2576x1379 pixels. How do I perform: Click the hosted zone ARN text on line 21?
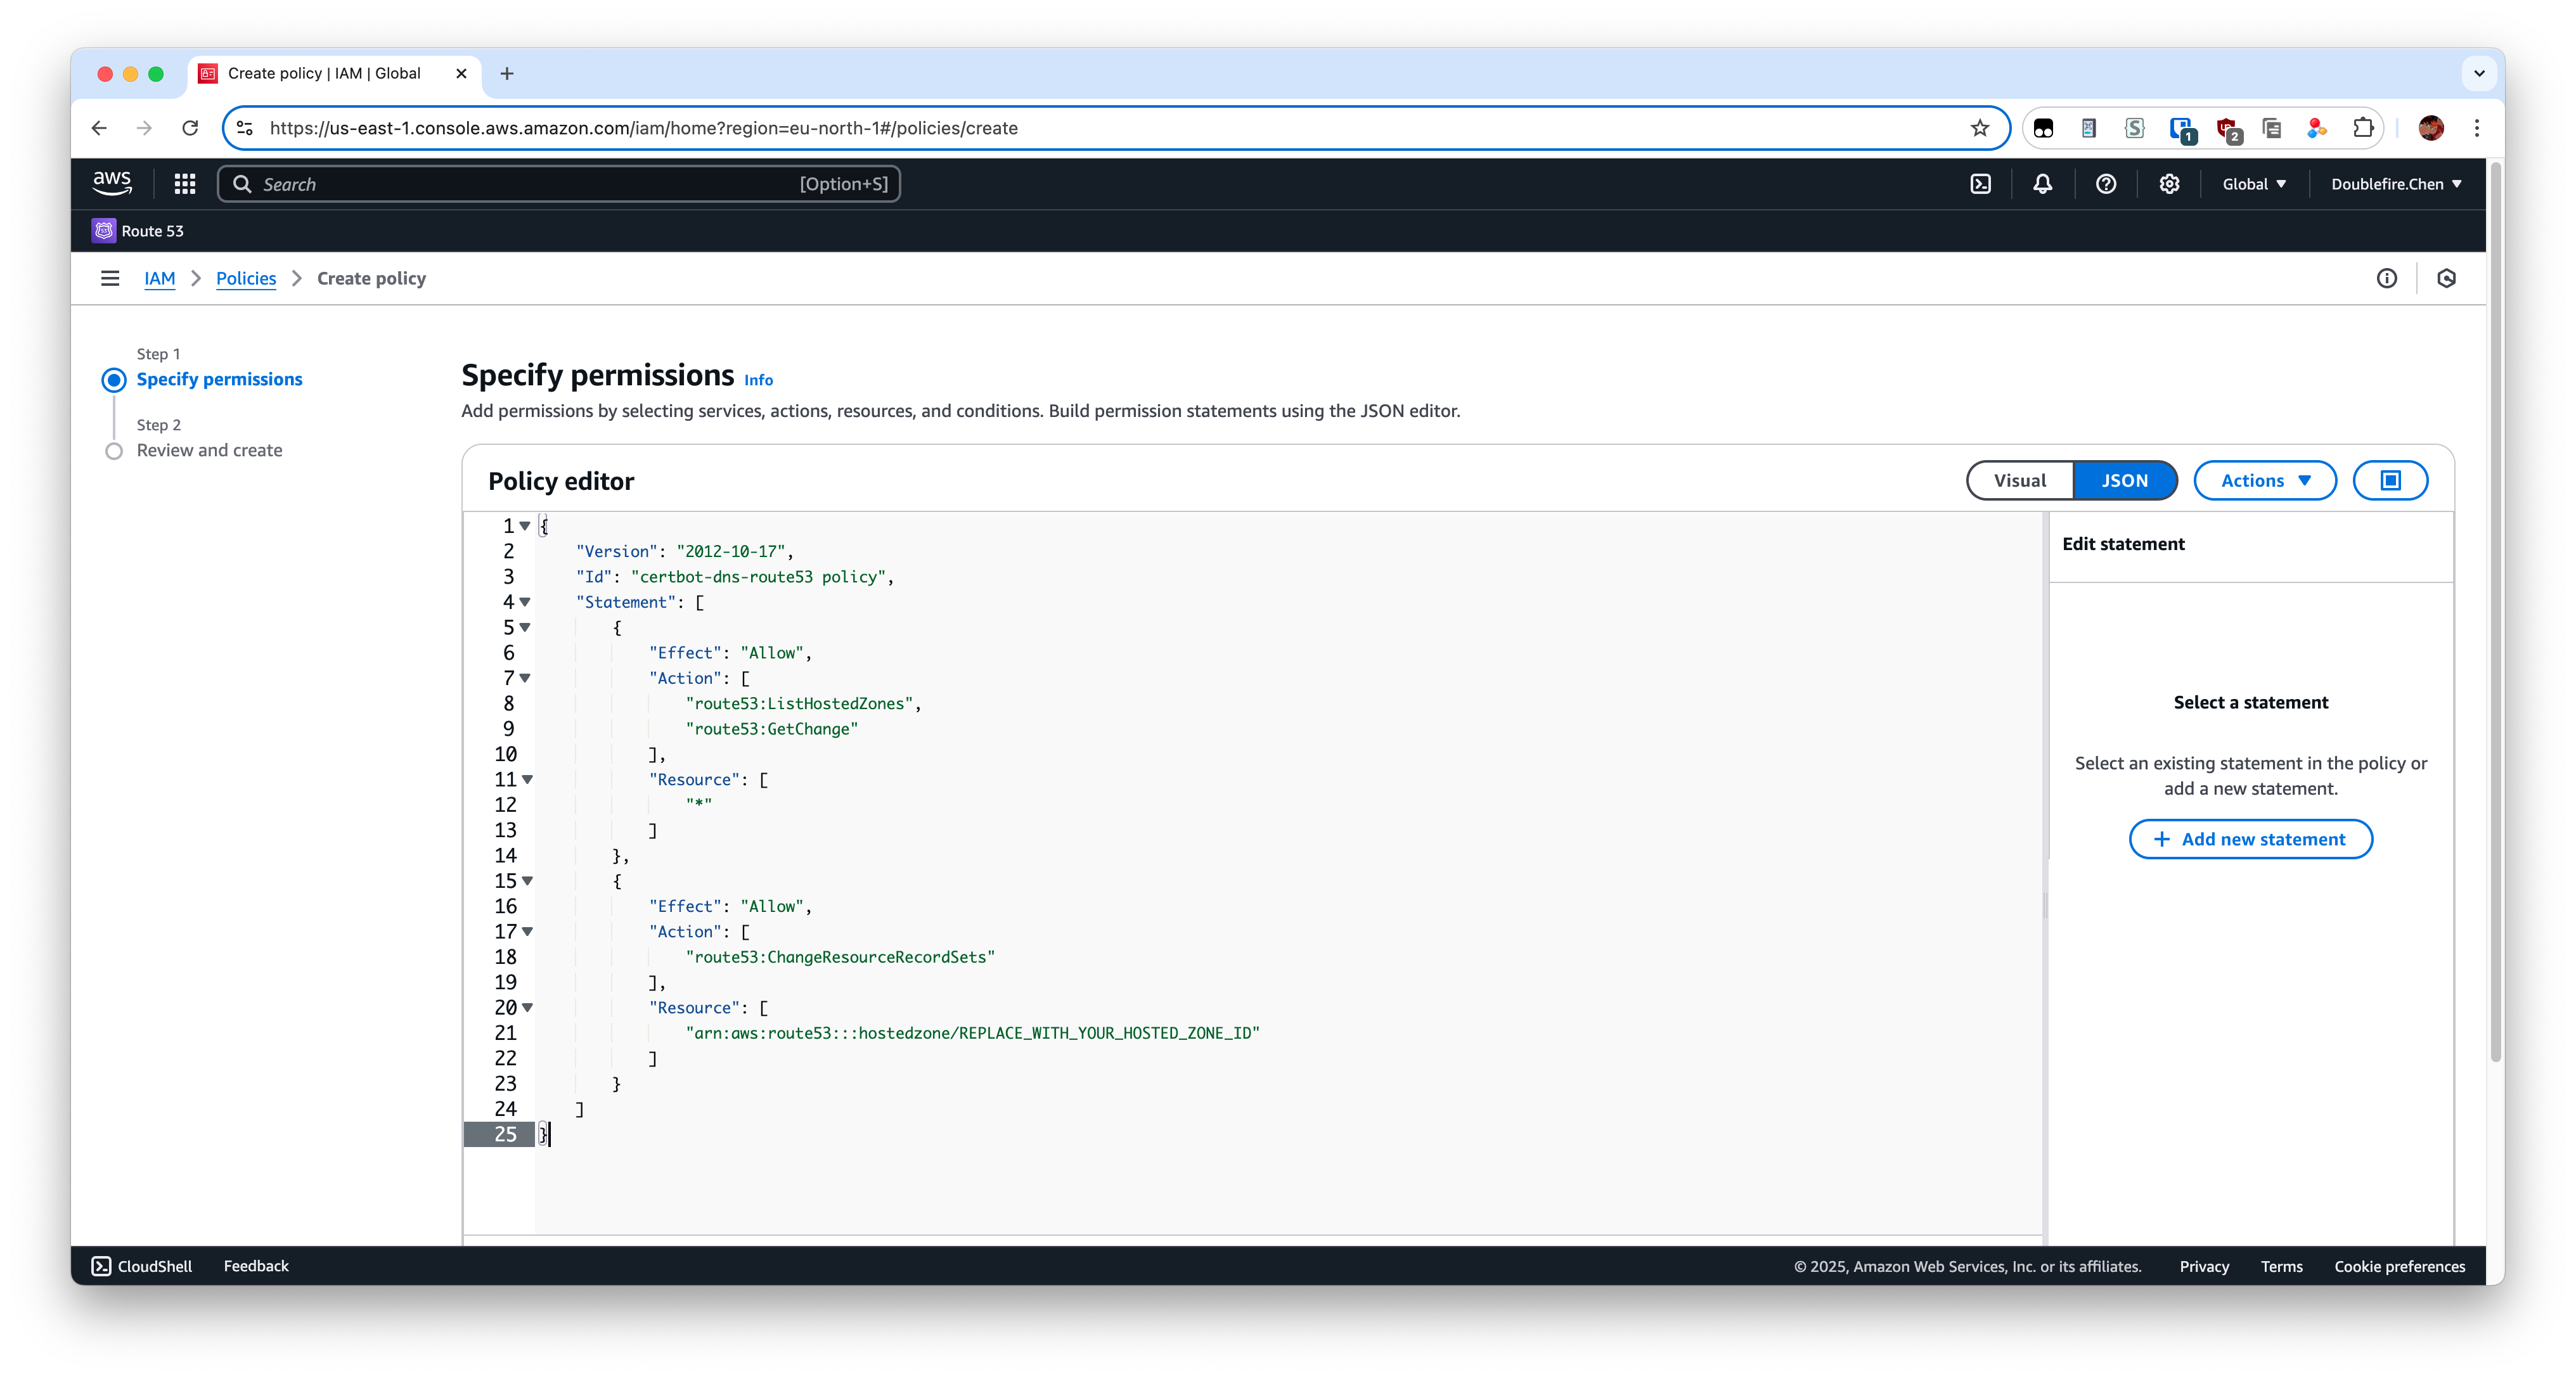point(972,1033)
